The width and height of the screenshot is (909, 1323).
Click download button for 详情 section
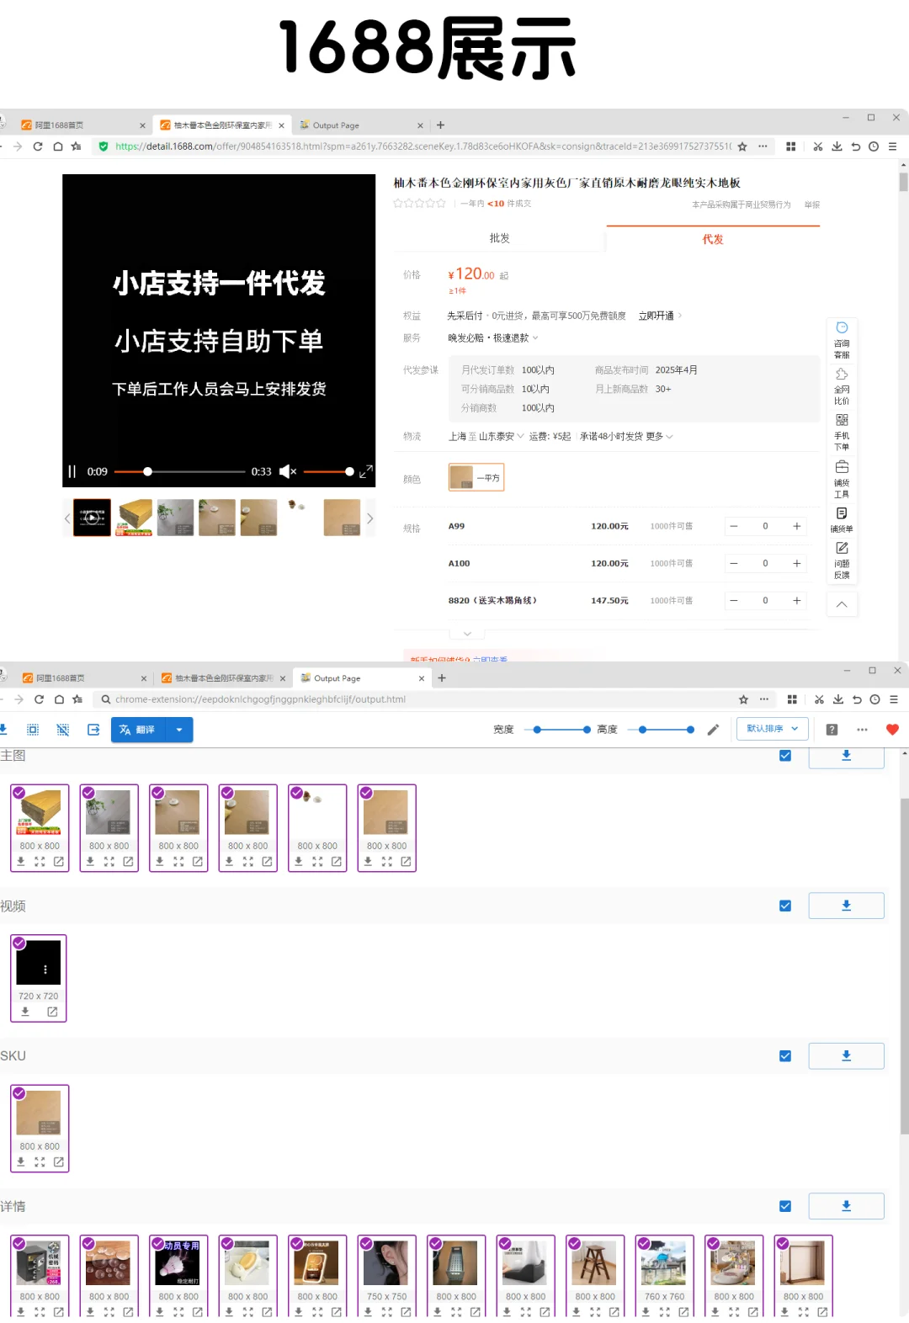(x=846, y=1206)
